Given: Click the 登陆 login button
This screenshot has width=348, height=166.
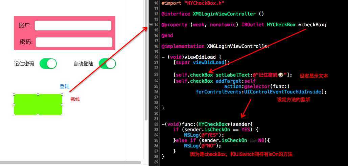Looking at the screenshot, I should (65, 86).
